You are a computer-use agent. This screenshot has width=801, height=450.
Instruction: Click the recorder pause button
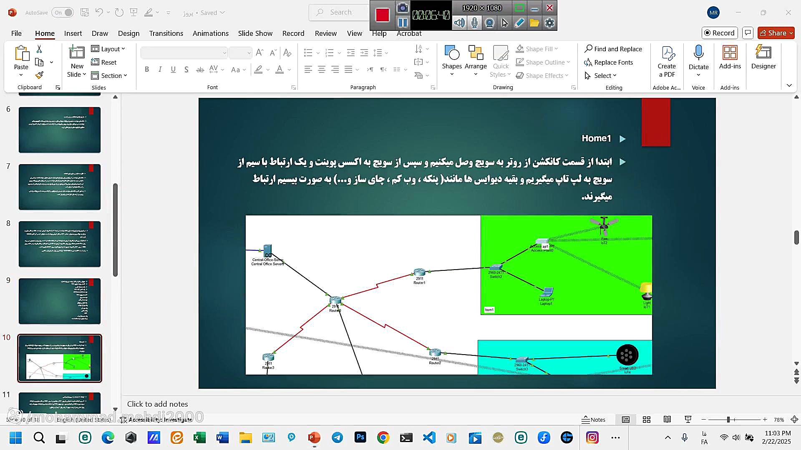point(403,22)
